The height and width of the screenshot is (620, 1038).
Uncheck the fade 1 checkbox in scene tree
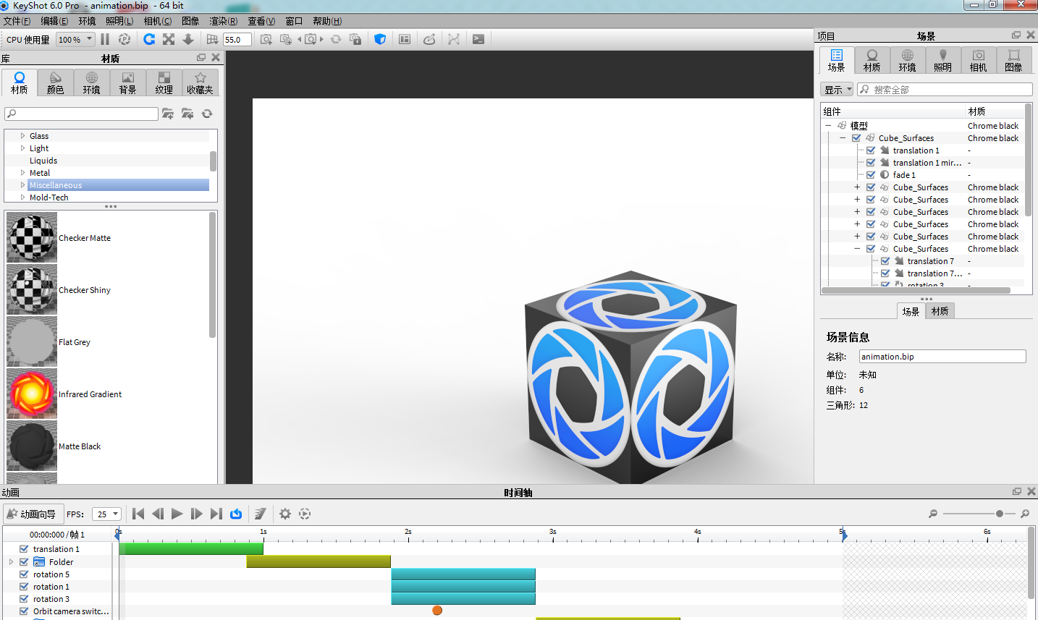pyautogui.click(x=871, y=175)
